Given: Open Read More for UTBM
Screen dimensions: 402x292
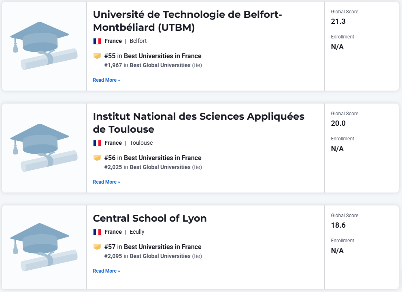Looking at the screenshot, I should click(106, 80).
